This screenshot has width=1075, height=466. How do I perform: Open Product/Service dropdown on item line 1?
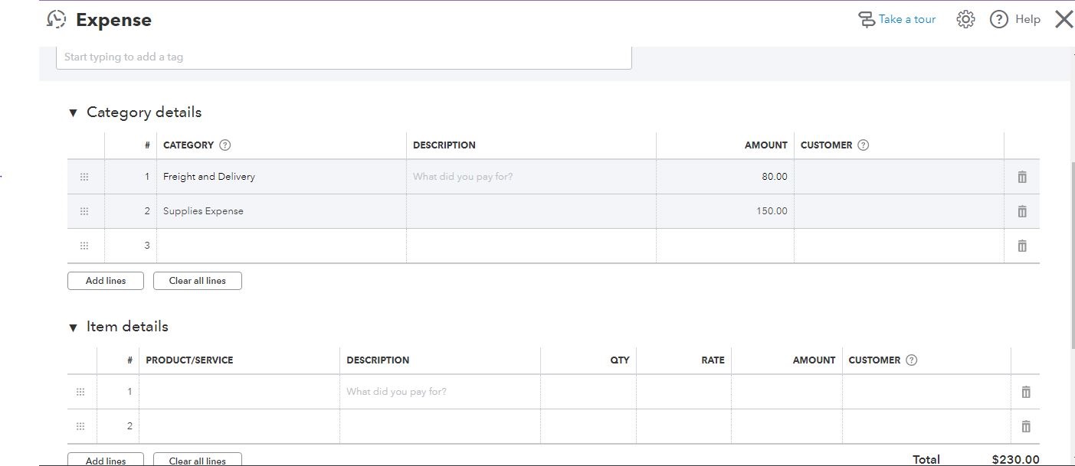tap(239, 392)
